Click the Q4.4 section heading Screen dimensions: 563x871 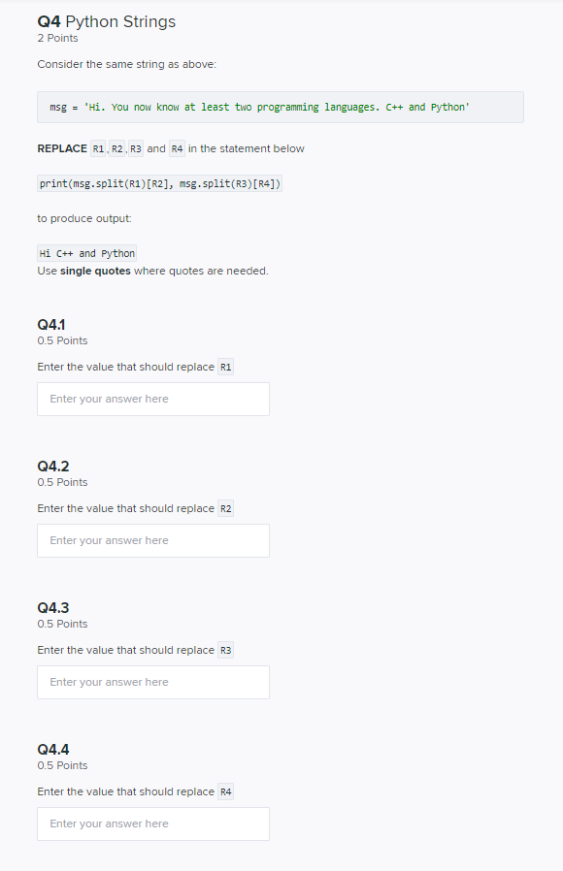(53, 749)
